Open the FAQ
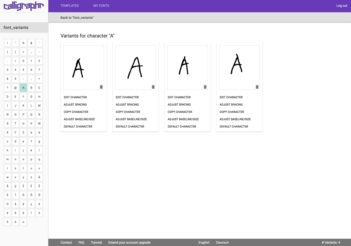351x246 pixels. 81,242
